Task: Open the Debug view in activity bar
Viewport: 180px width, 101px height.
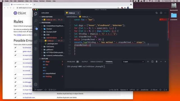Action: (x=36, y=35)
